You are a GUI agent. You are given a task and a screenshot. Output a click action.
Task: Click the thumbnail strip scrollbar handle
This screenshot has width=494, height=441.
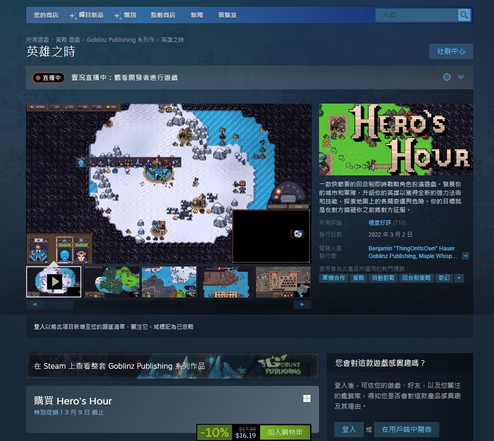[x=59, y=304]
